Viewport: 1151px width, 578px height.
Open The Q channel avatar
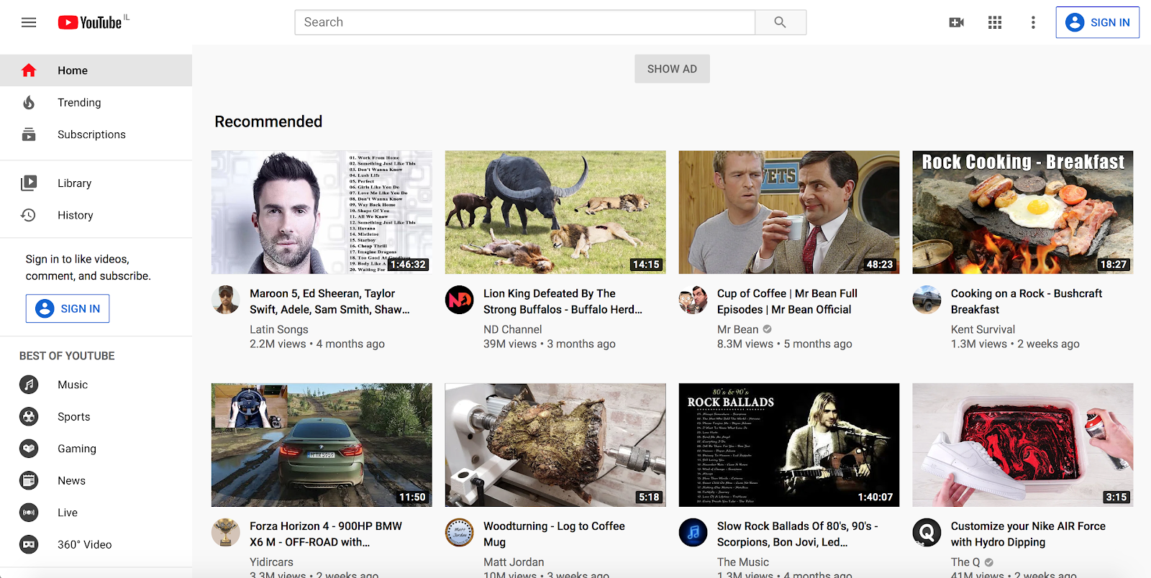[927, 533]
